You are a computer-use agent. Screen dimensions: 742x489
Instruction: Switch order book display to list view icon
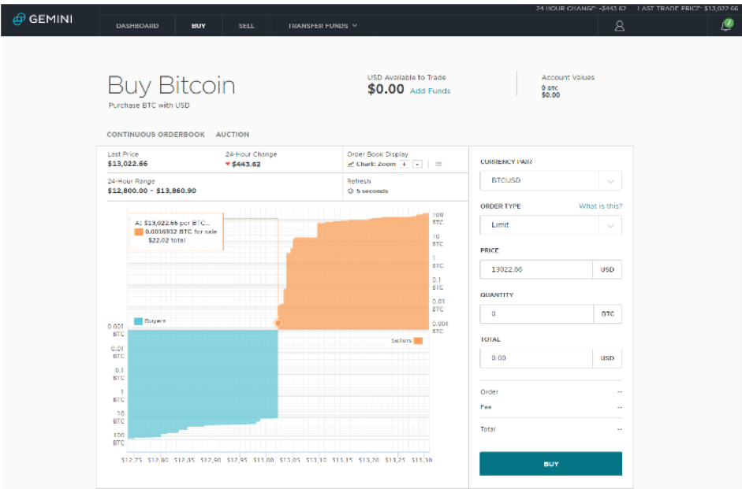click(438, 164)
